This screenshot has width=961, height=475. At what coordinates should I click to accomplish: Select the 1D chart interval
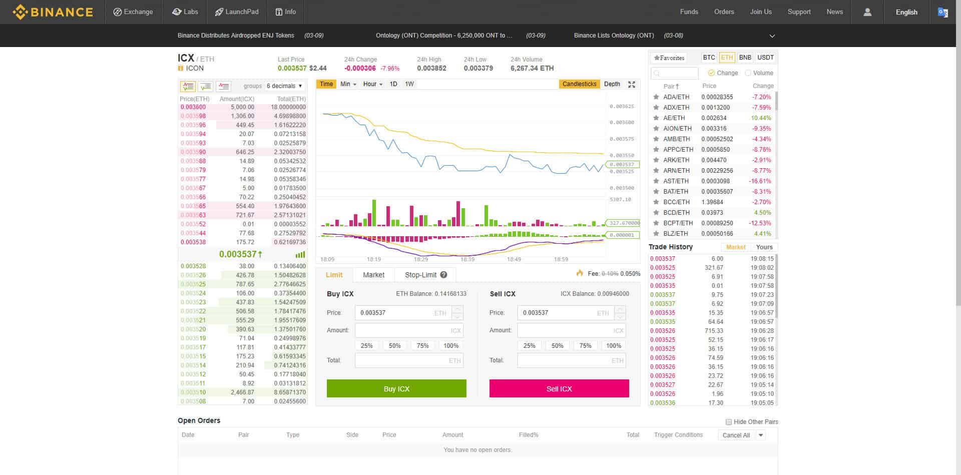click(x=393, y=84)
